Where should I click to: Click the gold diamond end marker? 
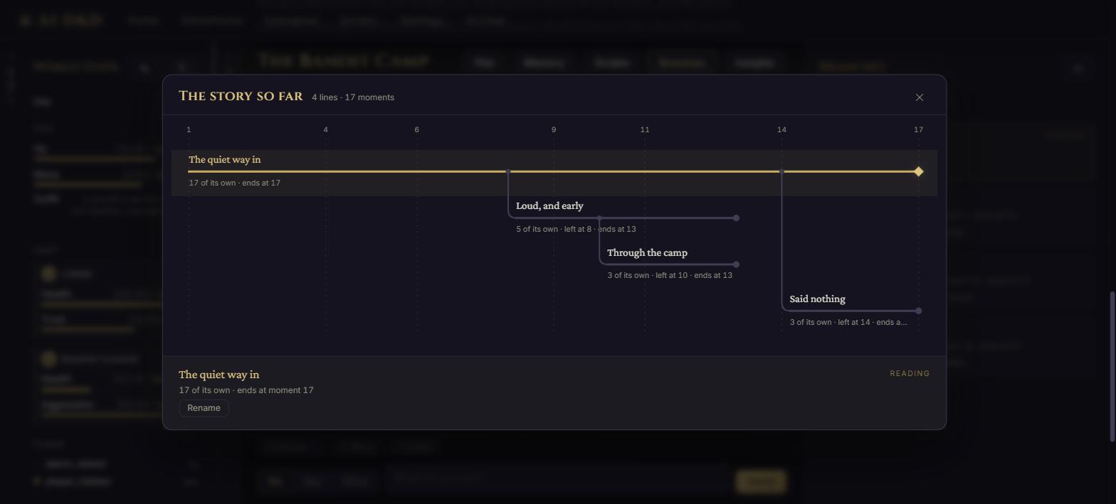tap(918, 171)
